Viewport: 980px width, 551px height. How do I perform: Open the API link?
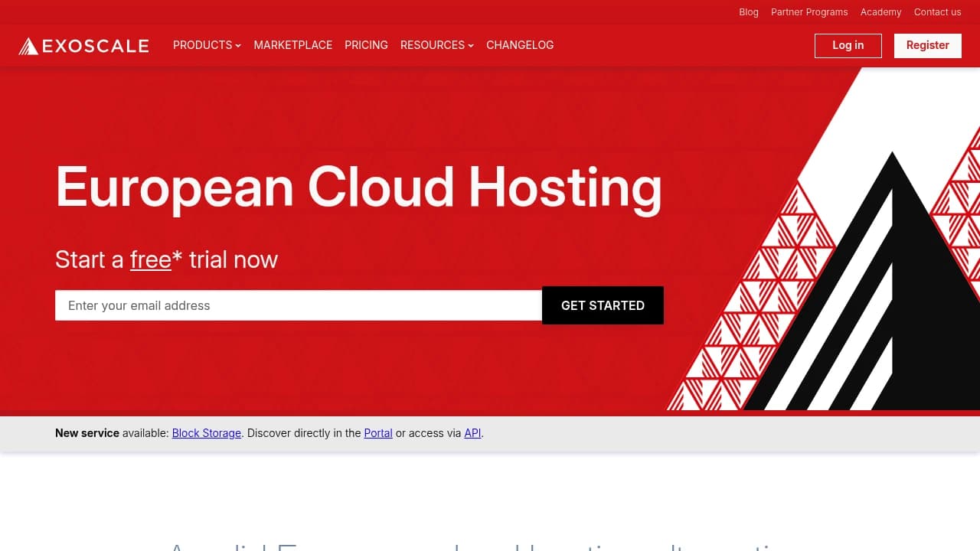click(x=472, y=433)
